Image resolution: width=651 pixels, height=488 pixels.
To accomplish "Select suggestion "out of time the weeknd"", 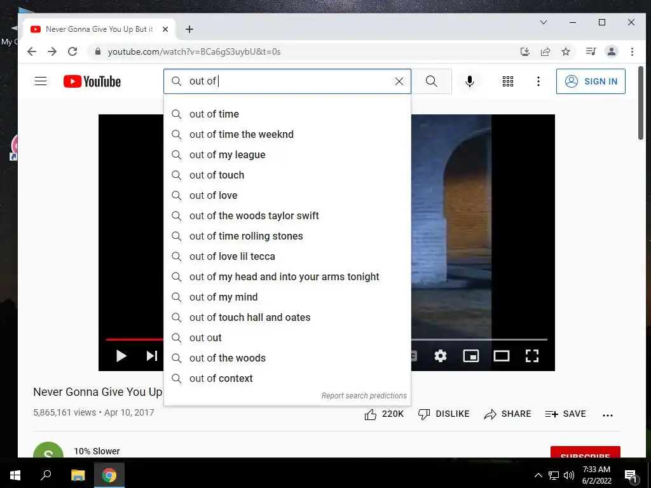I will 287,135.
